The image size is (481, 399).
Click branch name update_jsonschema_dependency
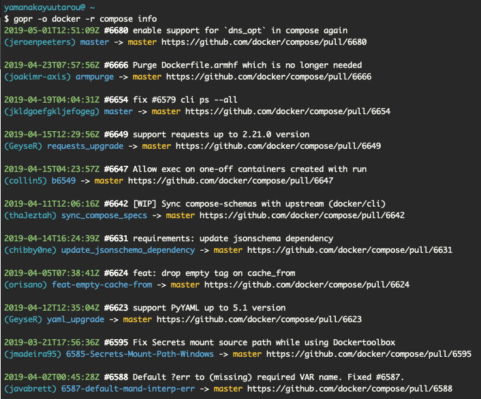[x=128, y=250]
